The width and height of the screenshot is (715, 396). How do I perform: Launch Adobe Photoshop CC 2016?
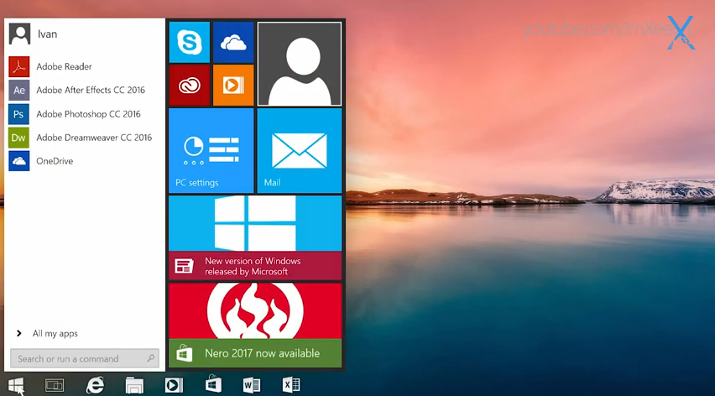pos(88,114)
